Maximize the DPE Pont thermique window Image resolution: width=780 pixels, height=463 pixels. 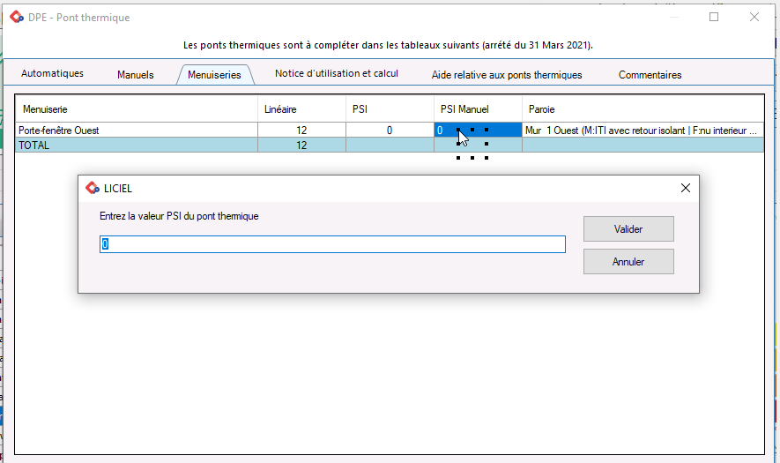click(714, 17)
